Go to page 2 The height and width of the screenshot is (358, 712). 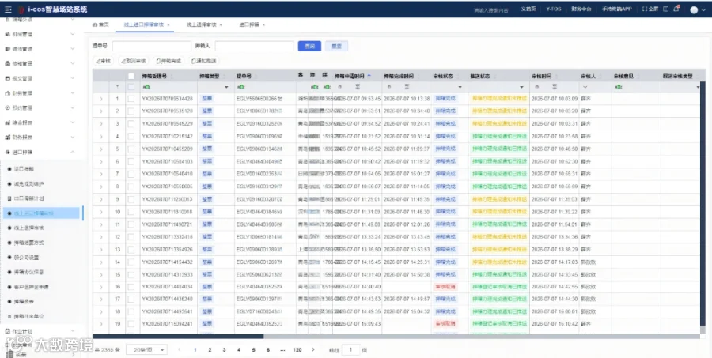pos(210,350)
